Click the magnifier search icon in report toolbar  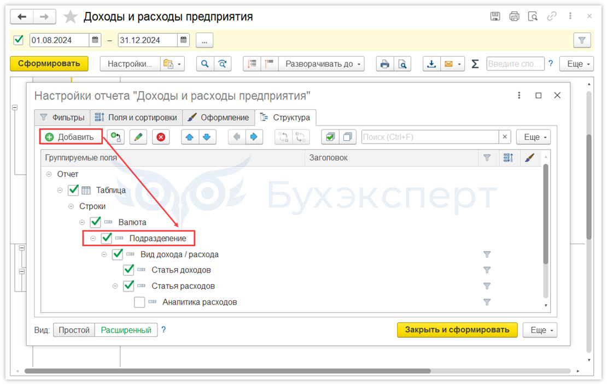(205, 64)
